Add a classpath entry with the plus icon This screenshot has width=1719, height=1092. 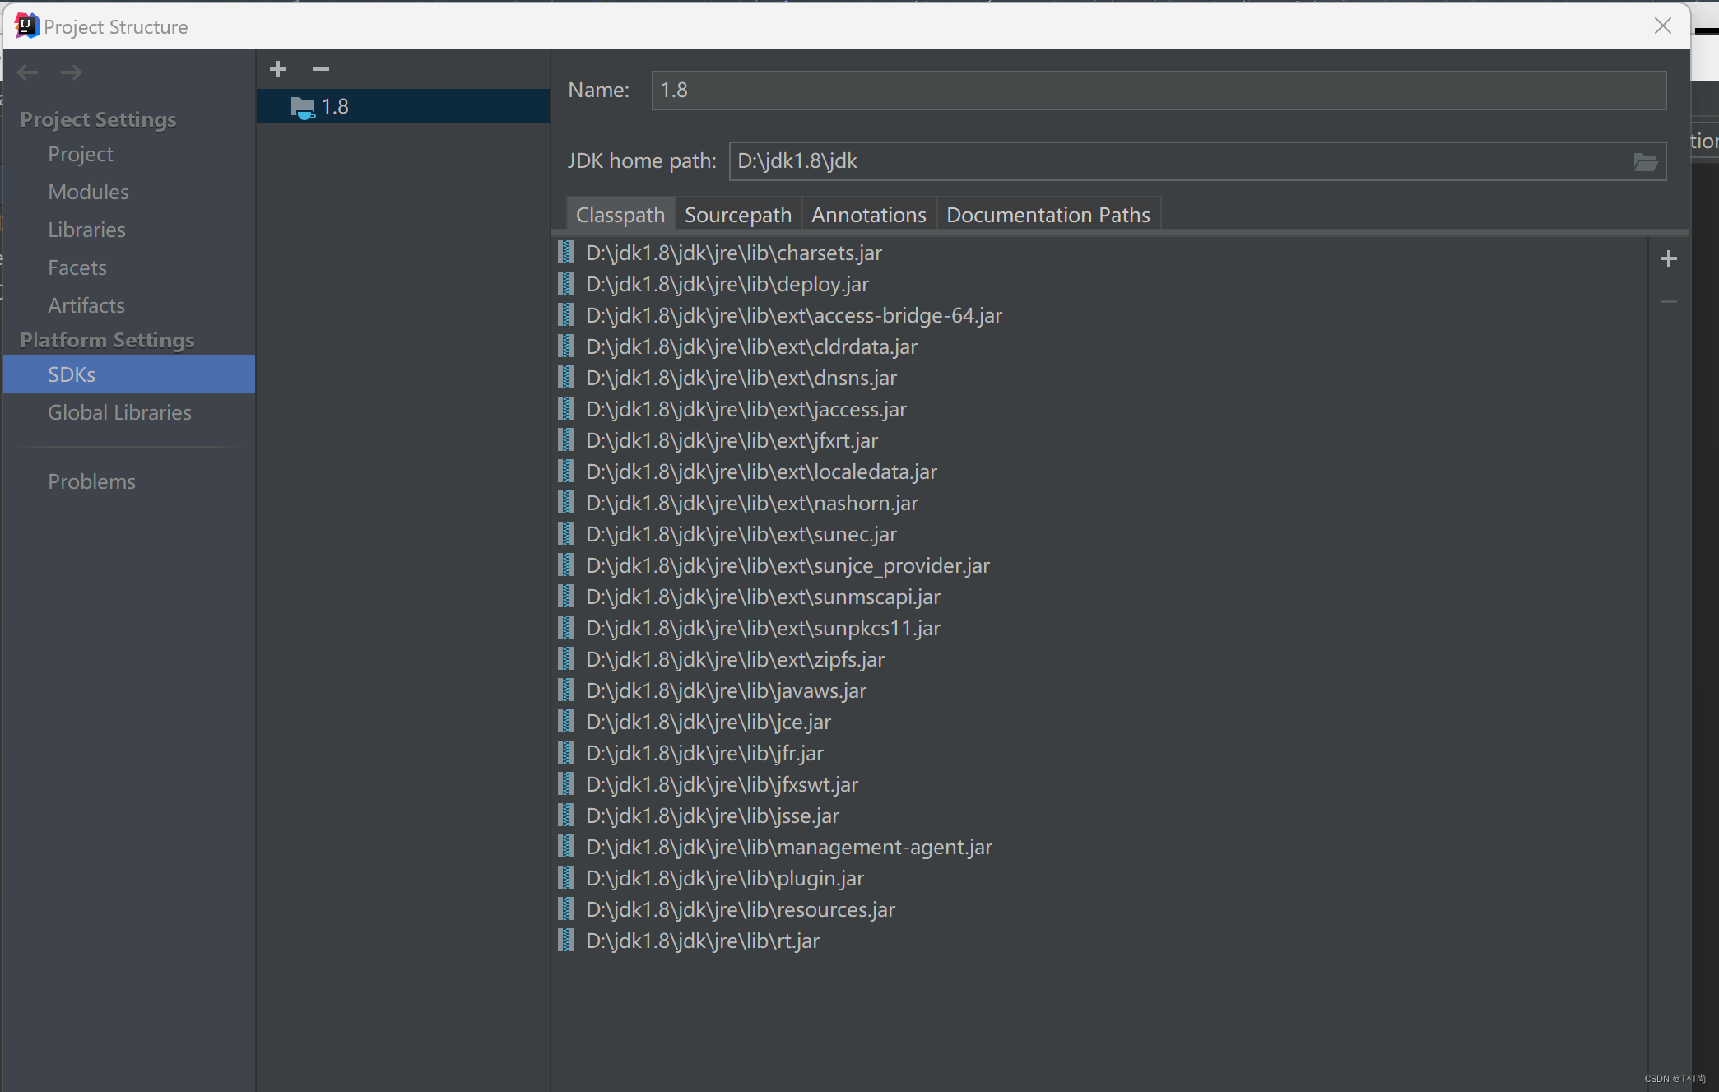coord(1668,259)
